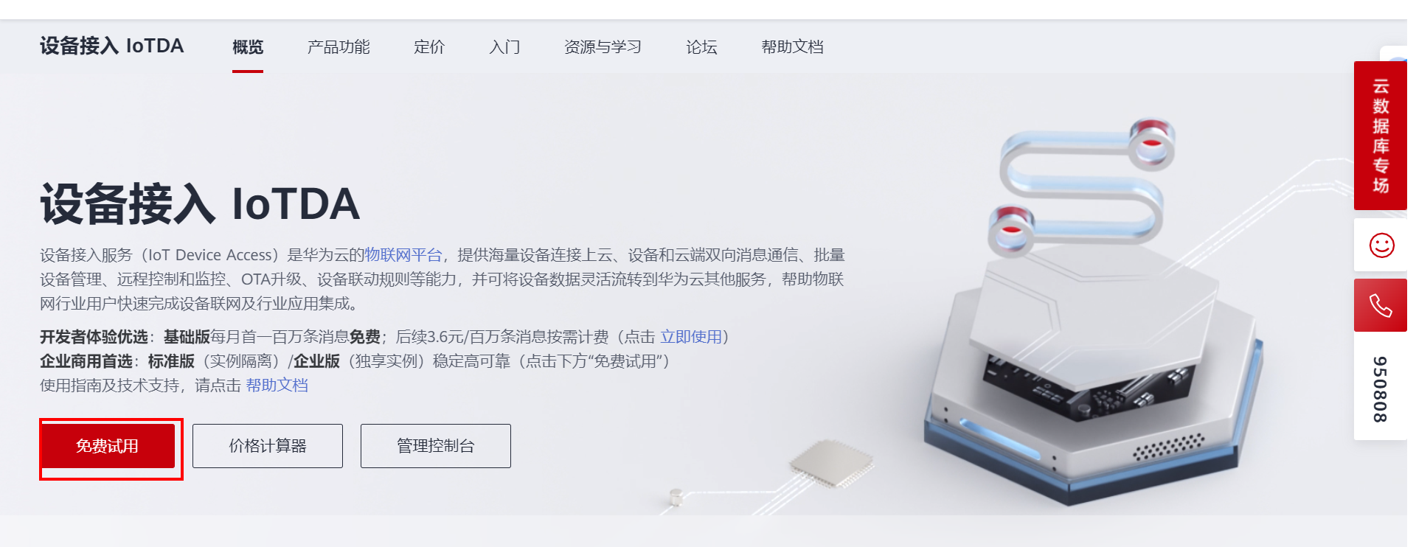
Task: Open the 资源与学习 tab
Action: coord(603,47)
